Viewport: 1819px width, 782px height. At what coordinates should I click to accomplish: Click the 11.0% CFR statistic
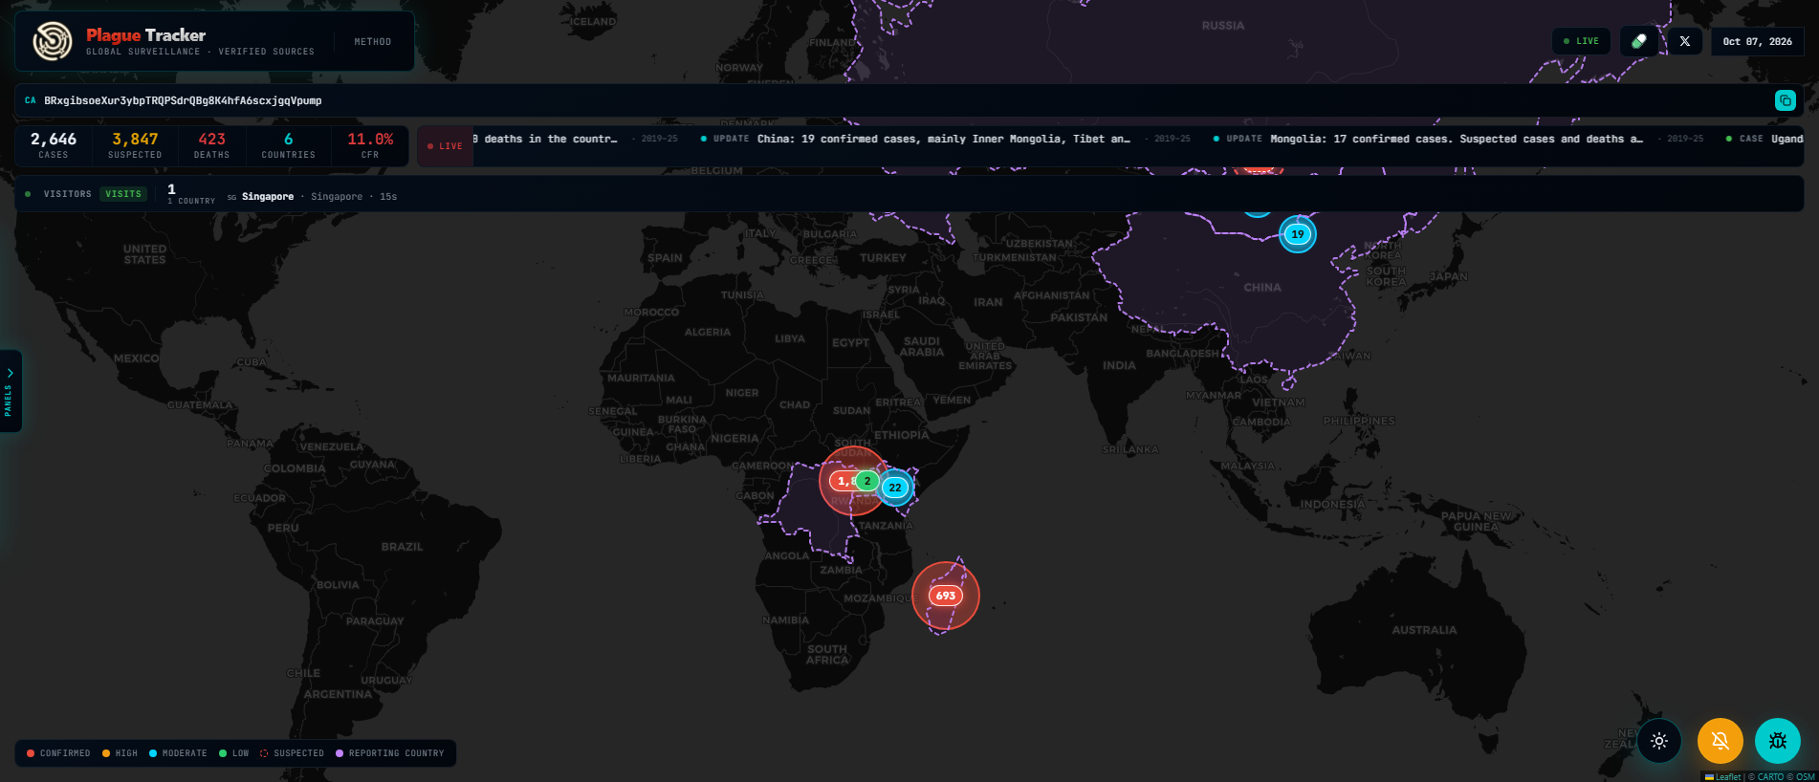tap(370, 145)
